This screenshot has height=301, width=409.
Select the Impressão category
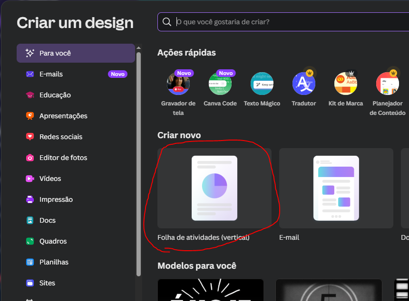click(x=56, y=199)
